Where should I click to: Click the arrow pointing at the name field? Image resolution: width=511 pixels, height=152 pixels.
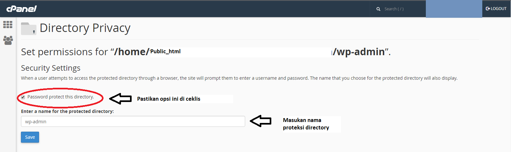tap(261, 121)
